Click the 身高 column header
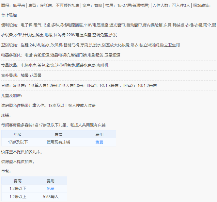 pos(18,181)
